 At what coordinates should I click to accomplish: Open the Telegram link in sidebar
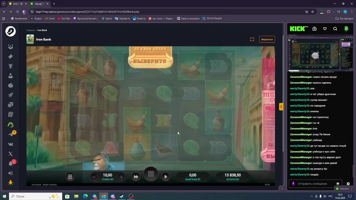[11, 134]
